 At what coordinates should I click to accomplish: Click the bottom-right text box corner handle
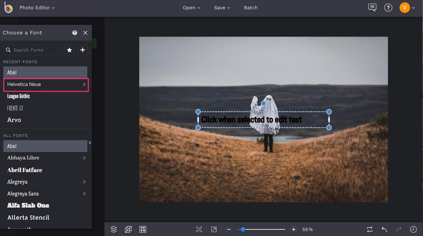(x=329, y=128)
